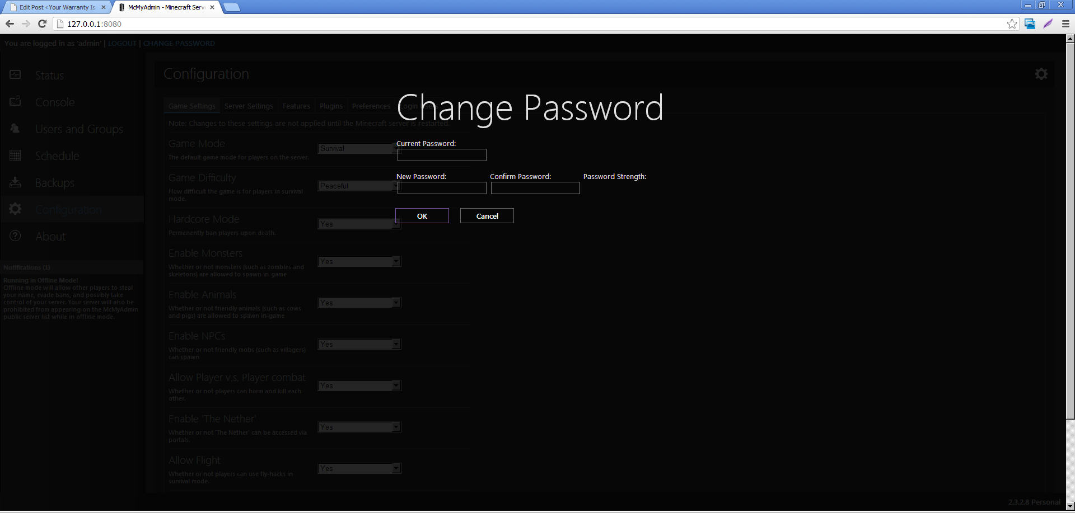Click the 'Running in Offline Mode!' notification text
This screenshot has height=513, width=1075.
(41, 280)
